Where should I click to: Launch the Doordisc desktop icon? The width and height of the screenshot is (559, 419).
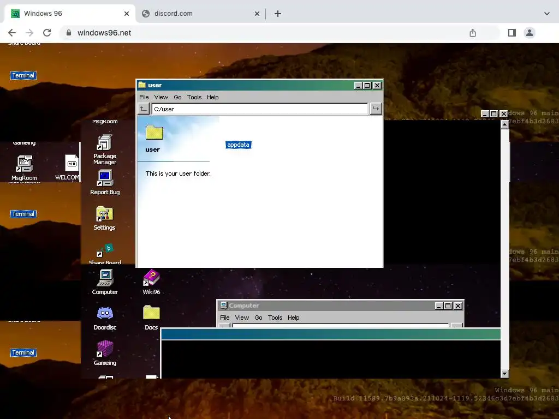[104, 318]
